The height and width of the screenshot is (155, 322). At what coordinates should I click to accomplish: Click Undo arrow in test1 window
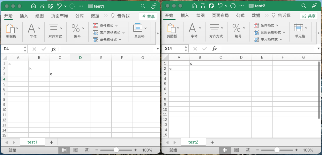(60, 6)
